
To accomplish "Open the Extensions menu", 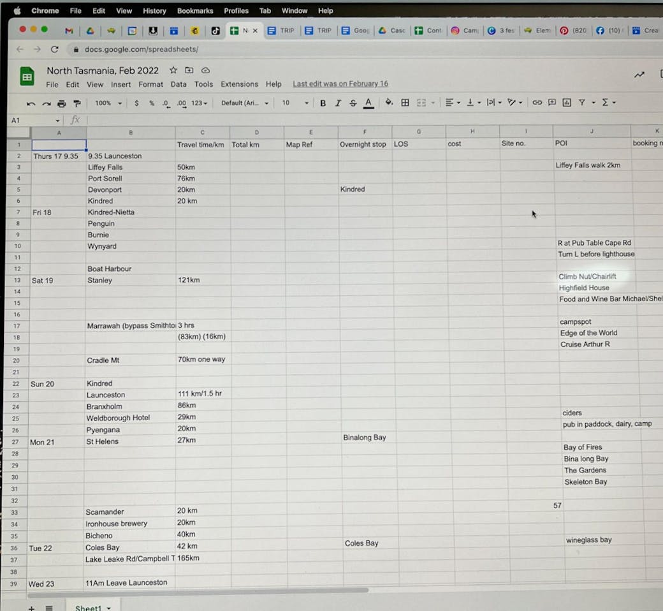I will coord(239,84).
